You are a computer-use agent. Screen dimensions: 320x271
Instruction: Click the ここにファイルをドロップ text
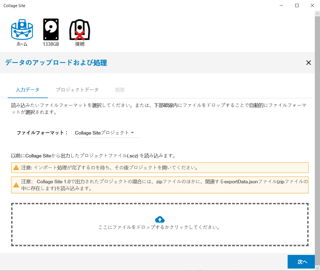click(x=159, y=227)
